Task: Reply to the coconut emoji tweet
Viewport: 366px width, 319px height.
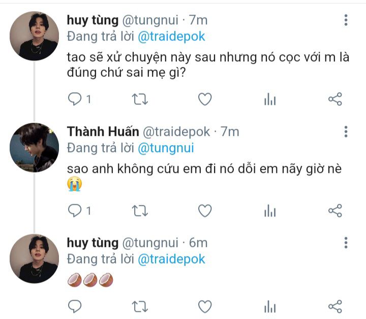Action: pyautogui.click(x=75, y=306)
